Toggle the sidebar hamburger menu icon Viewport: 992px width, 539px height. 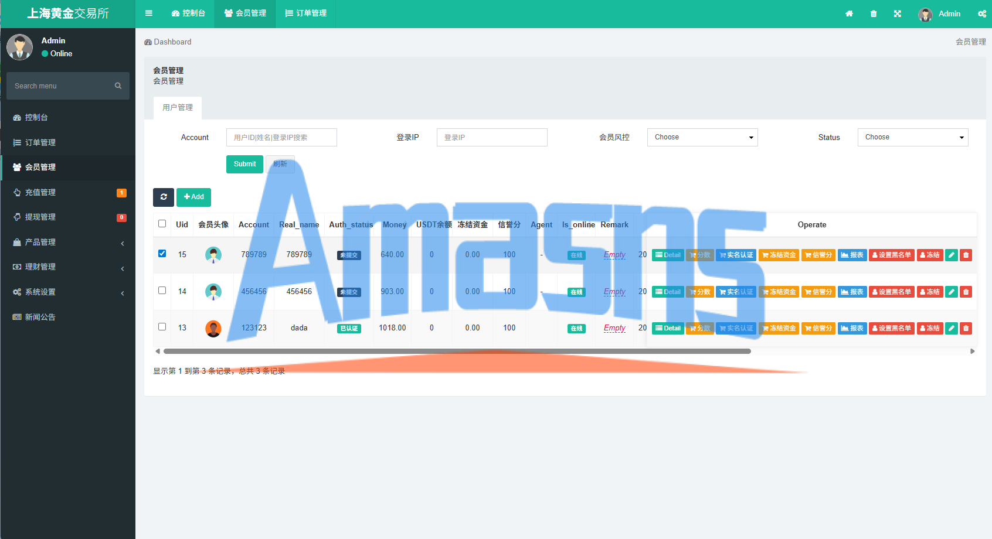tap(149, 13)
